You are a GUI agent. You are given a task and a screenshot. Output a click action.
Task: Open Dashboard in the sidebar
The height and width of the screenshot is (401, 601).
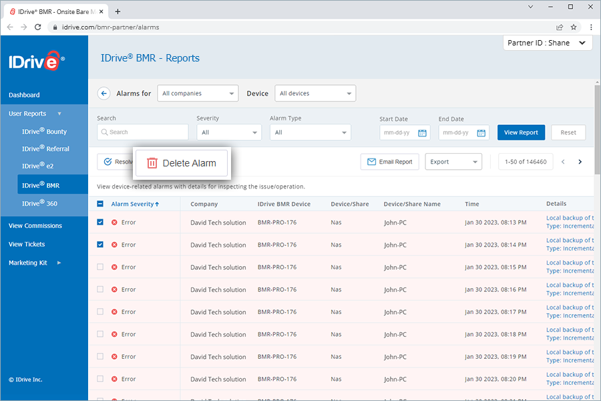tap(24, 95)
